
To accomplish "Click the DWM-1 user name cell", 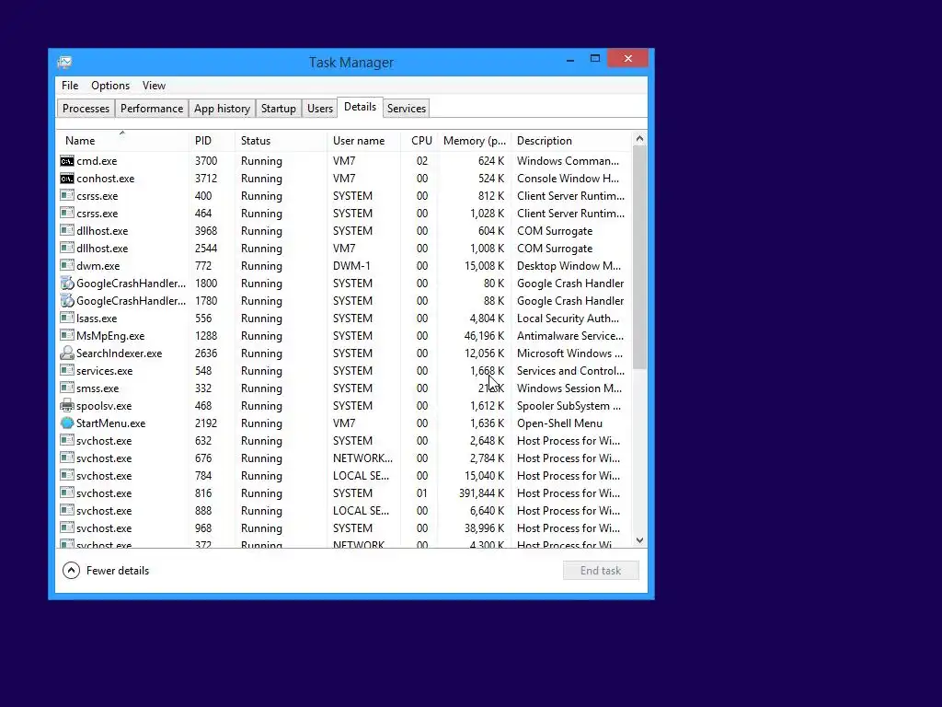I will click(352, 266).
